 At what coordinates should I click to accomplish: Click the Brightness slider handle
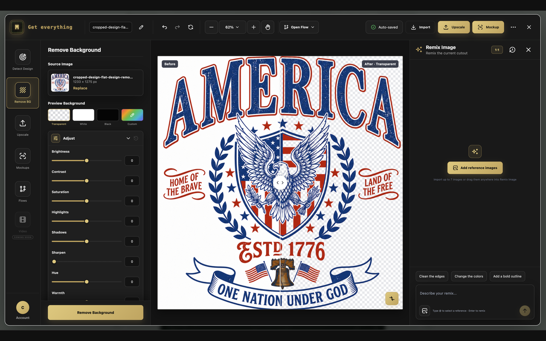point(87,161)
